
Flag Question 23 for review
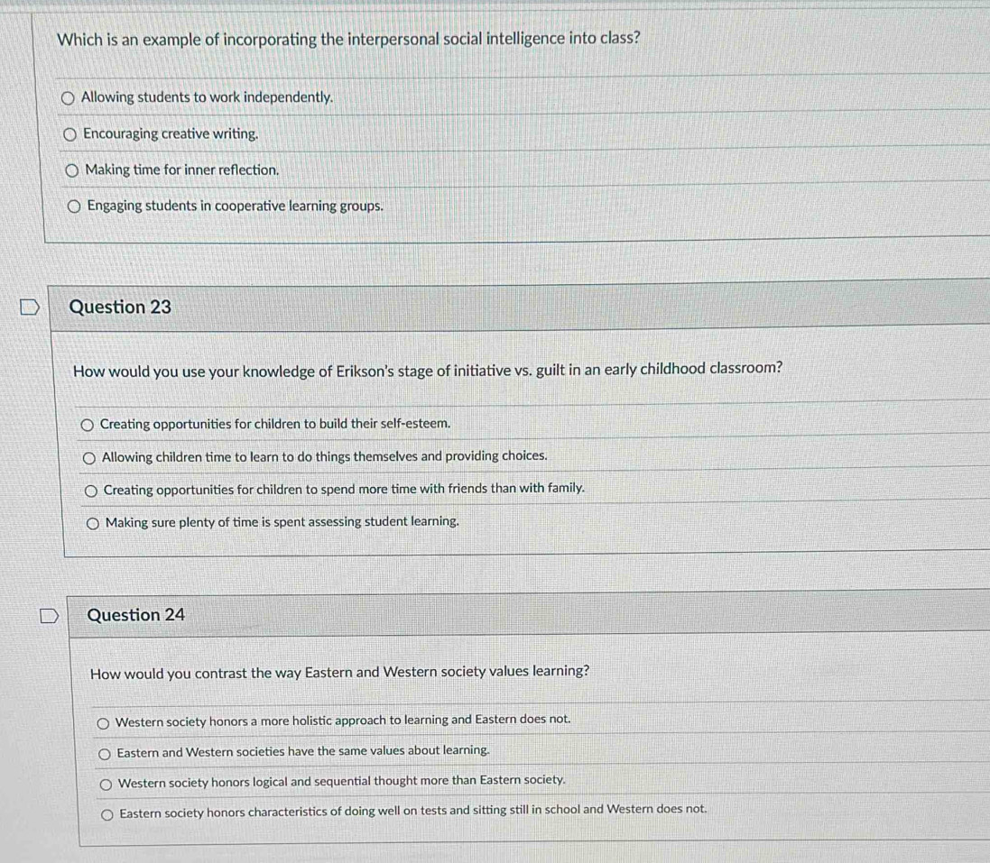click(30, 307)
